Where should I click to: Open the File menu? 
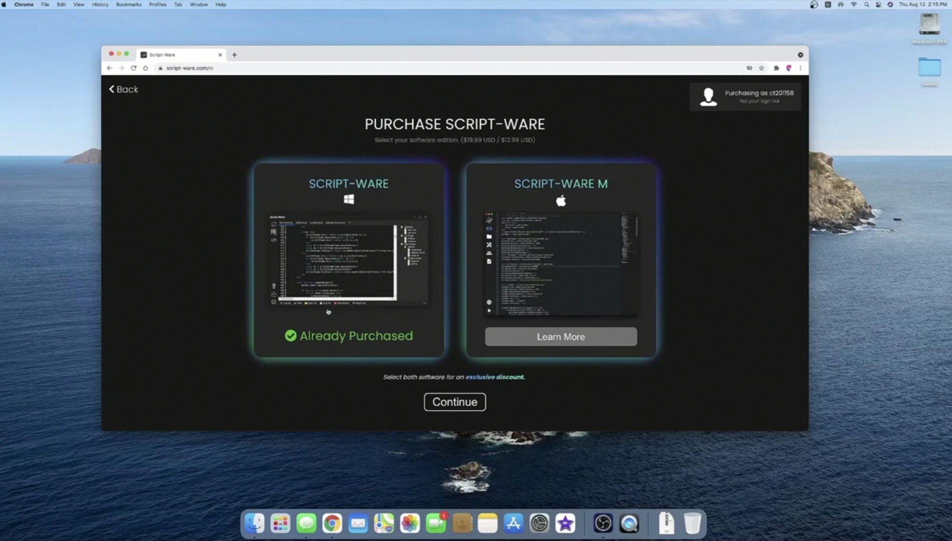(45, 5)
